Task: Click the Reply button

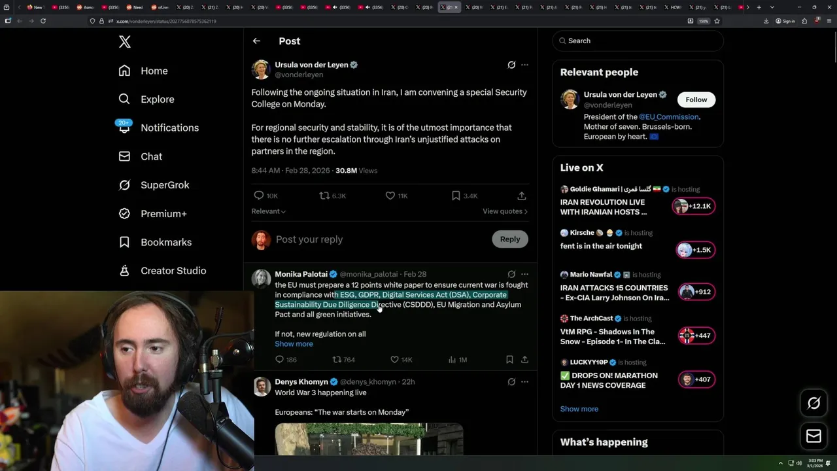Action: tap(510, 239)
